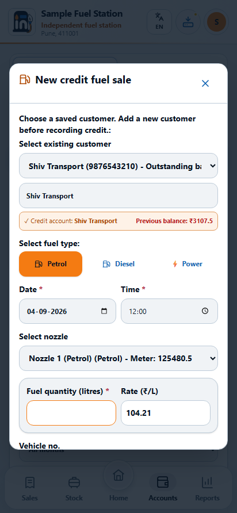
Task: Open the clock picker icon in Time field
Action: click(205, 311)
